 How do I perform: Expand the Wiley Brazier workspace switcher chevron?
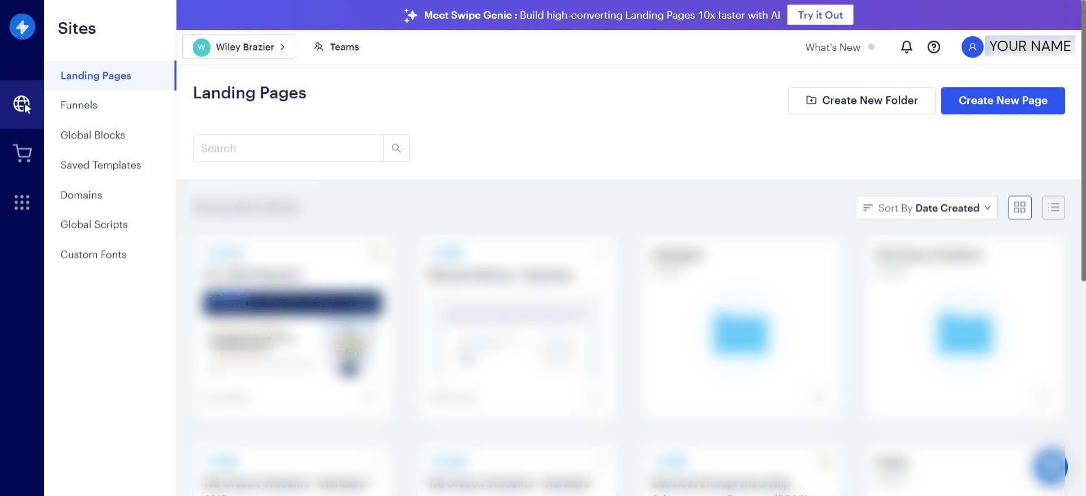[x=283, y=47]
